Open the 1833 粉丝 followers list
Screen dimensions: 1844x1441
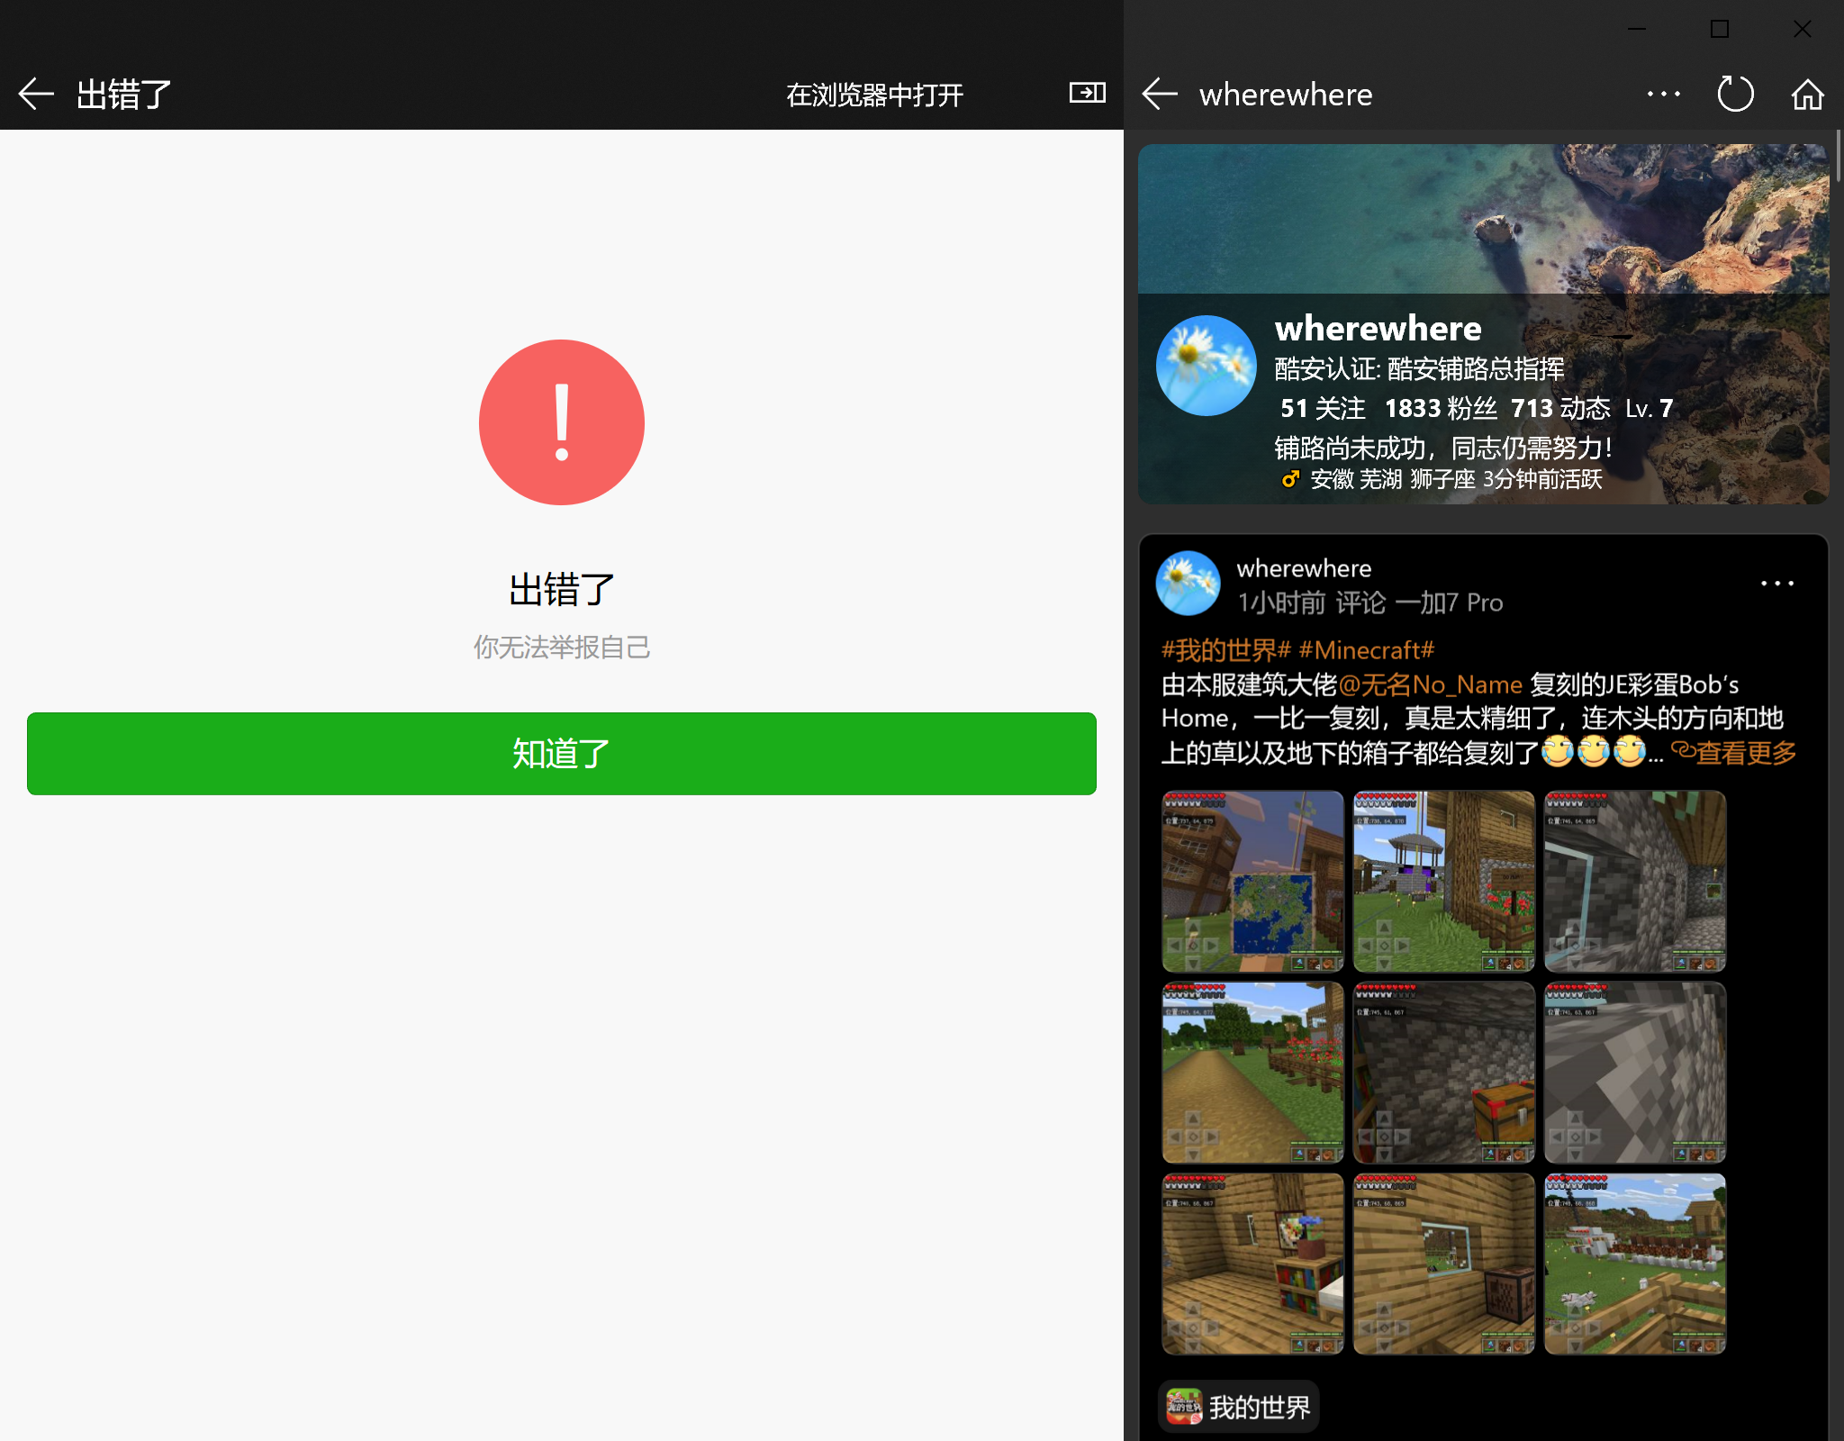1440,408
